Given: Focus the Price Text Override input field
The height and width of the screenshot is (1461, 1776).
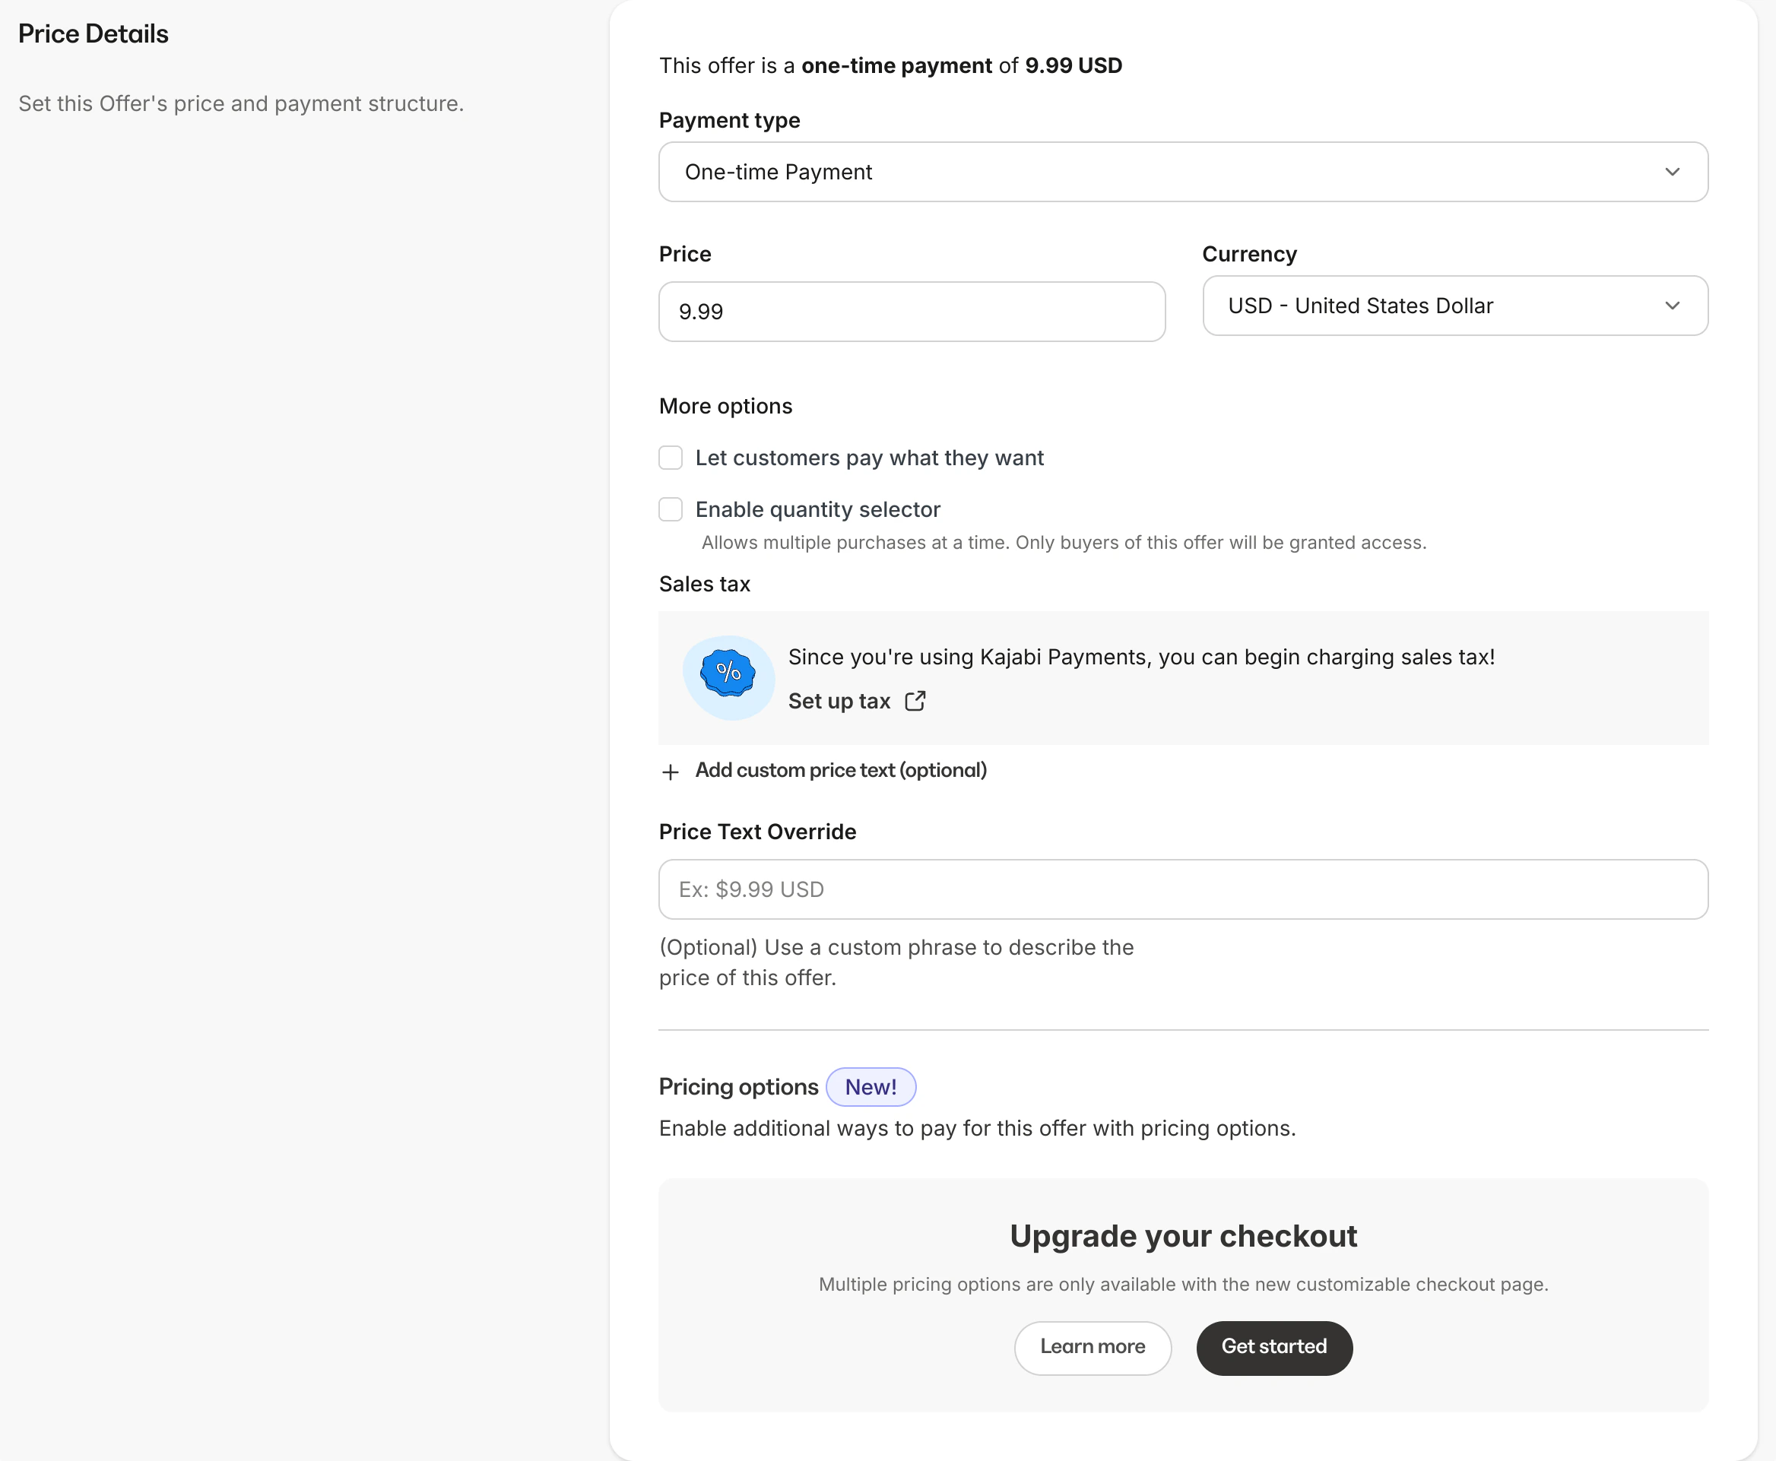Looking at the screenshot, I should [x=1182, y=889].
